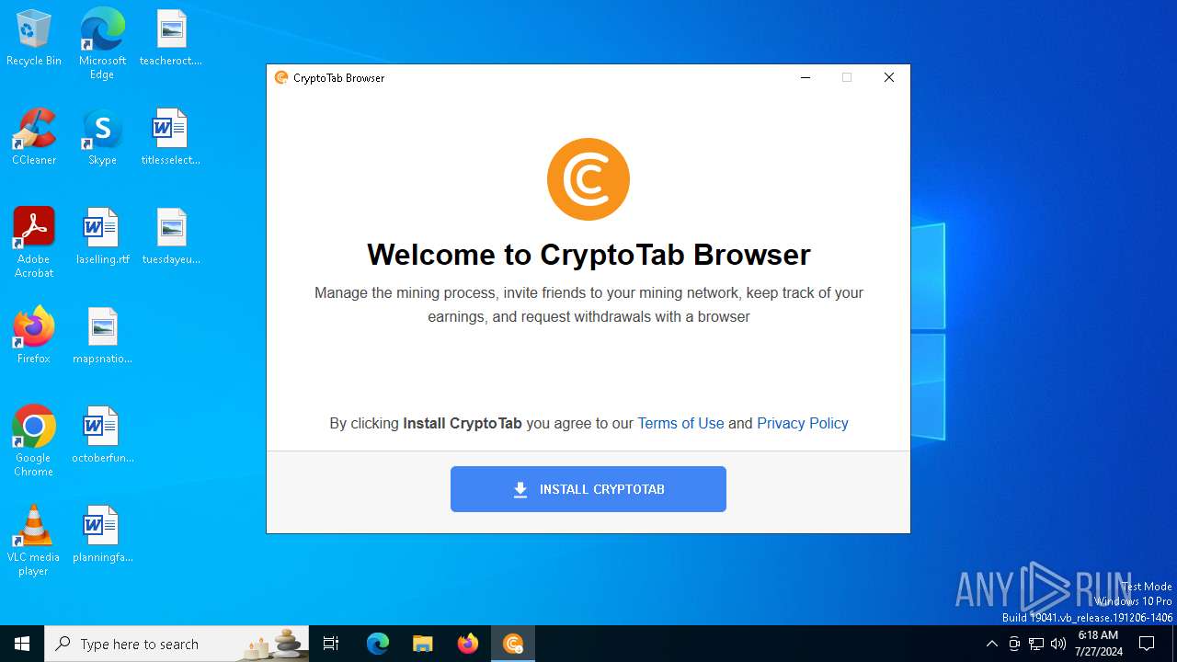This screenshot has height=662, width=1177.
Task: Select the Google Chrome desktop shortcut
Action: pos(34,441)
